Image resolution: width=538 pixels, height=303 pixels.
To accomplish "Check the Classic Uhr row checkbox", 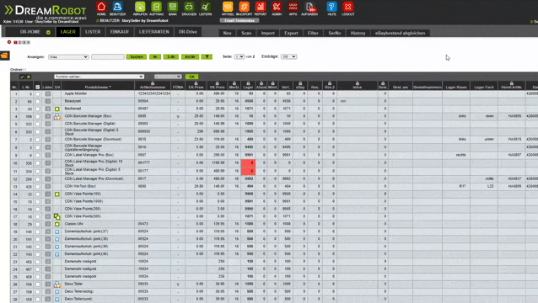I will [x=38, y=225].
